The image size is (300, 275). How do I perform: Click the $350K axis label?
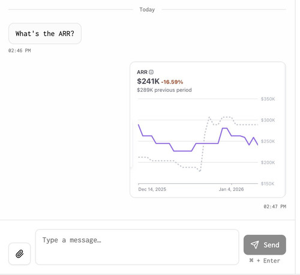click(x=268, y=99)
